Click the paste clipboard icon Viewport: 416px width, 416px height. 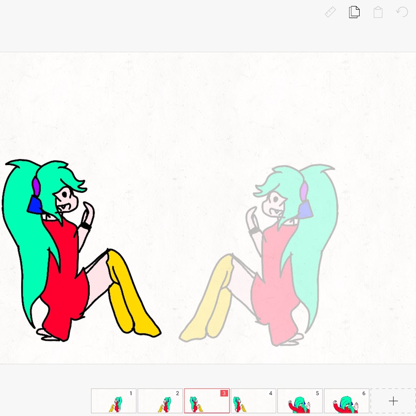click(378, 12)
